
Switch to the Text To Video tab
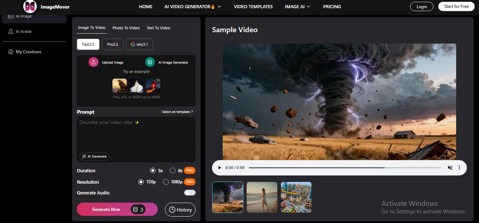tap(158, 28)
